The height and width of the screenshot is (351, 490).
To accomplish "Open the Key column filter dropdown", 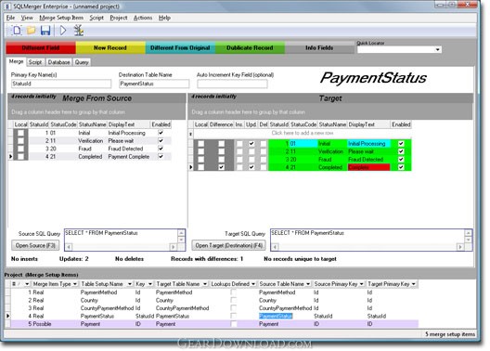I will [150, 284].
